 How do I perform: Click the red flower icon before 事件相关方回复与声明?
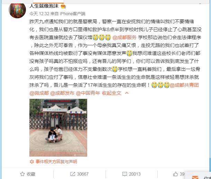[32, 161]
